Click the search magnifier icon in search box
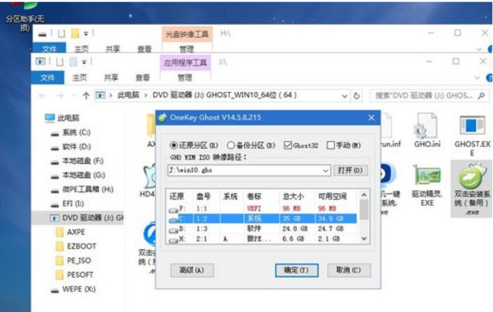The image size is (493, 312). click(x=481, y=95)
